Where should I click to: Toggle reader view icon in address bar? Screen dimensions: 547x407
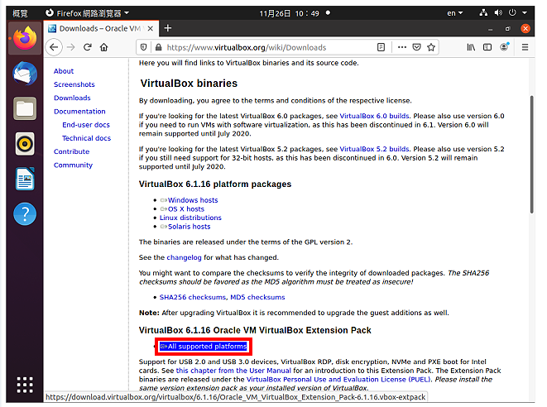pos(381,47)
